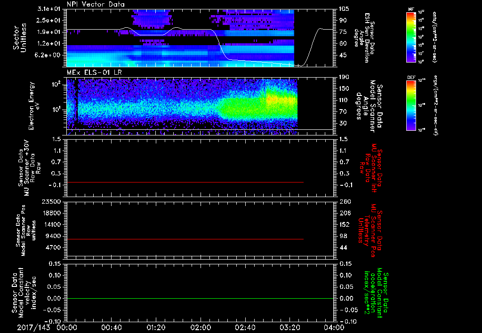This screenshot has height=333, width=482.
Task: Click the 10² electron energy tick label
Action: click(56, 85)
